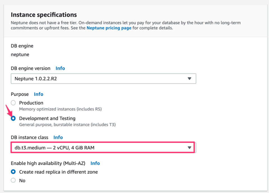
Task: Click the db.t3.medium dropdown arrow
Action: click(x=189, y=148)
